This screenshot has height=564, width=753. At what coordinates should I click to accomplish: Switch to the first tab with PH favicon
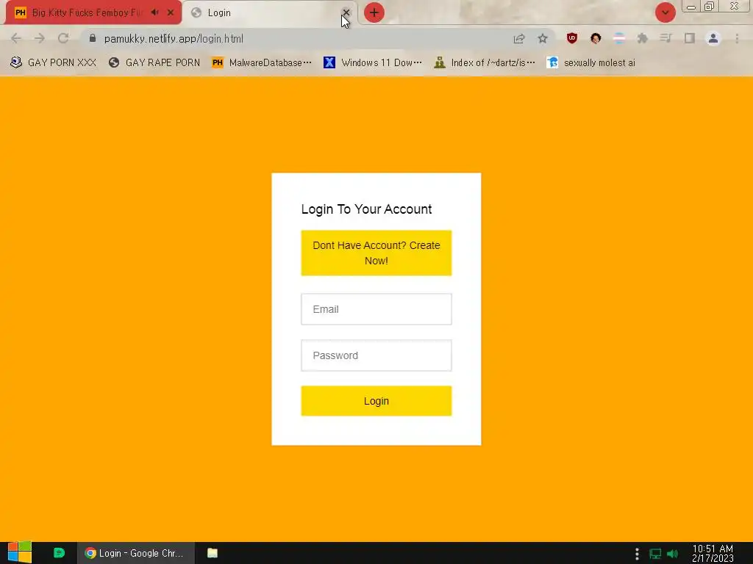click(93, 13)
